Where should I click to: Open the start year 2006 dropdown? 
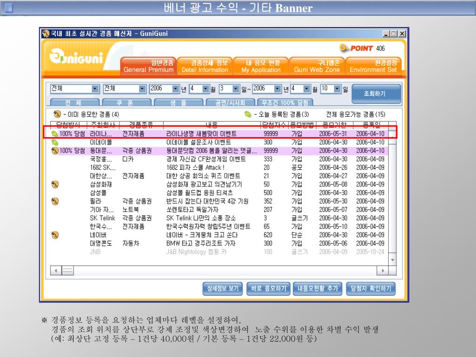tap(175, 89)
